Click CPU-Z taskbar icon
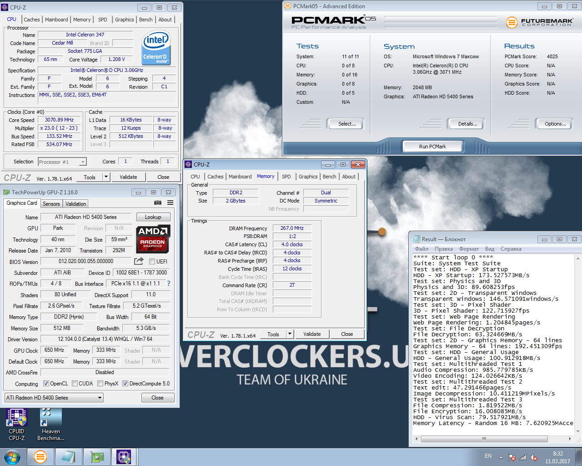Viewport: 582px width, 466px height. 124,457
